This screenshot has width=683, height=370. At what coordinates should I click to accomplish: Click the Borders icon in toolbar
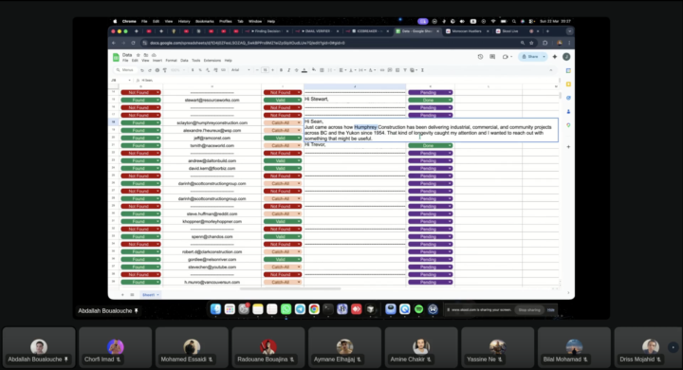click(x=322, y=70)
